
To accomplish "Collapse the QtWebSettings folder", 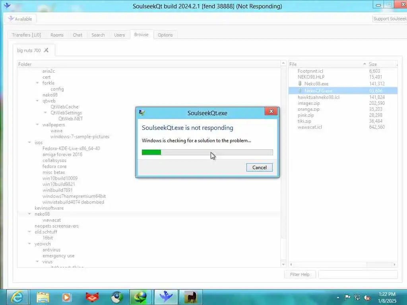I will 45,112.
